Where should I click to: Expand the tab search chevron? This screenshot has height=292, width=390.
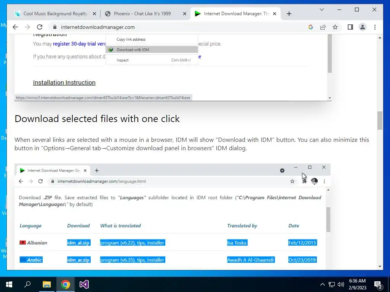[321, 10]
